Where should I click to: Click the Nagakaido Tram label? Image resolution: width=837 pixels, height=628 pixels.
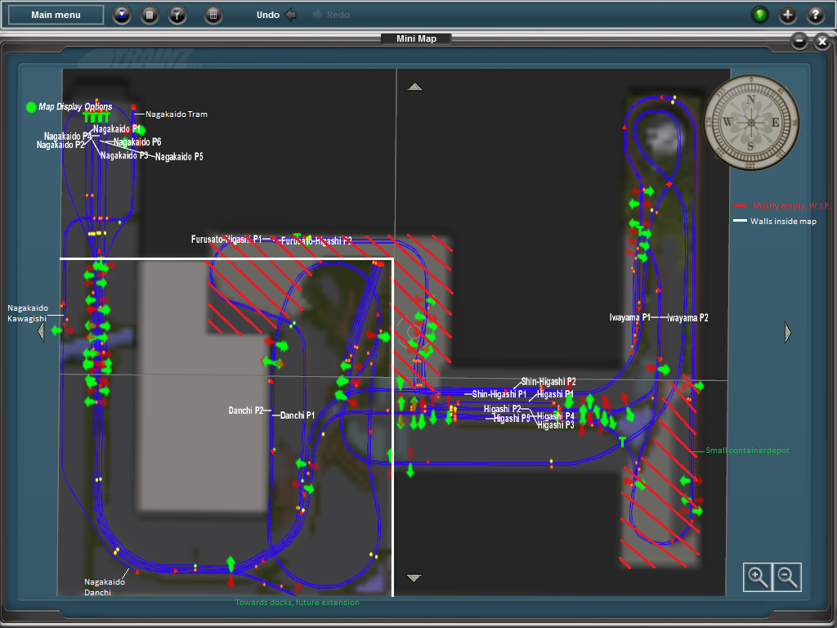177,114
